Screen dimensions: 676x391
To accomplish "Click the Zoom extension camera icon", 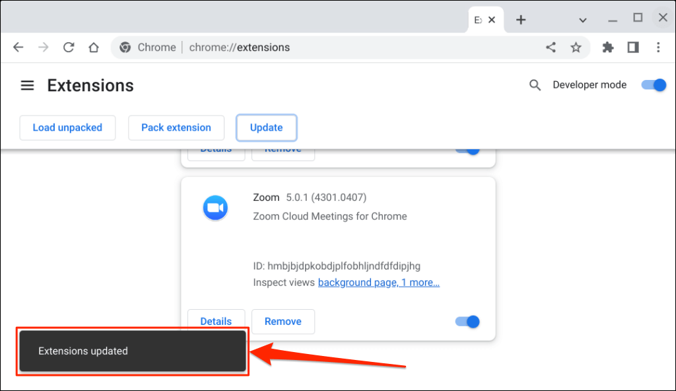I will [215, 207].
